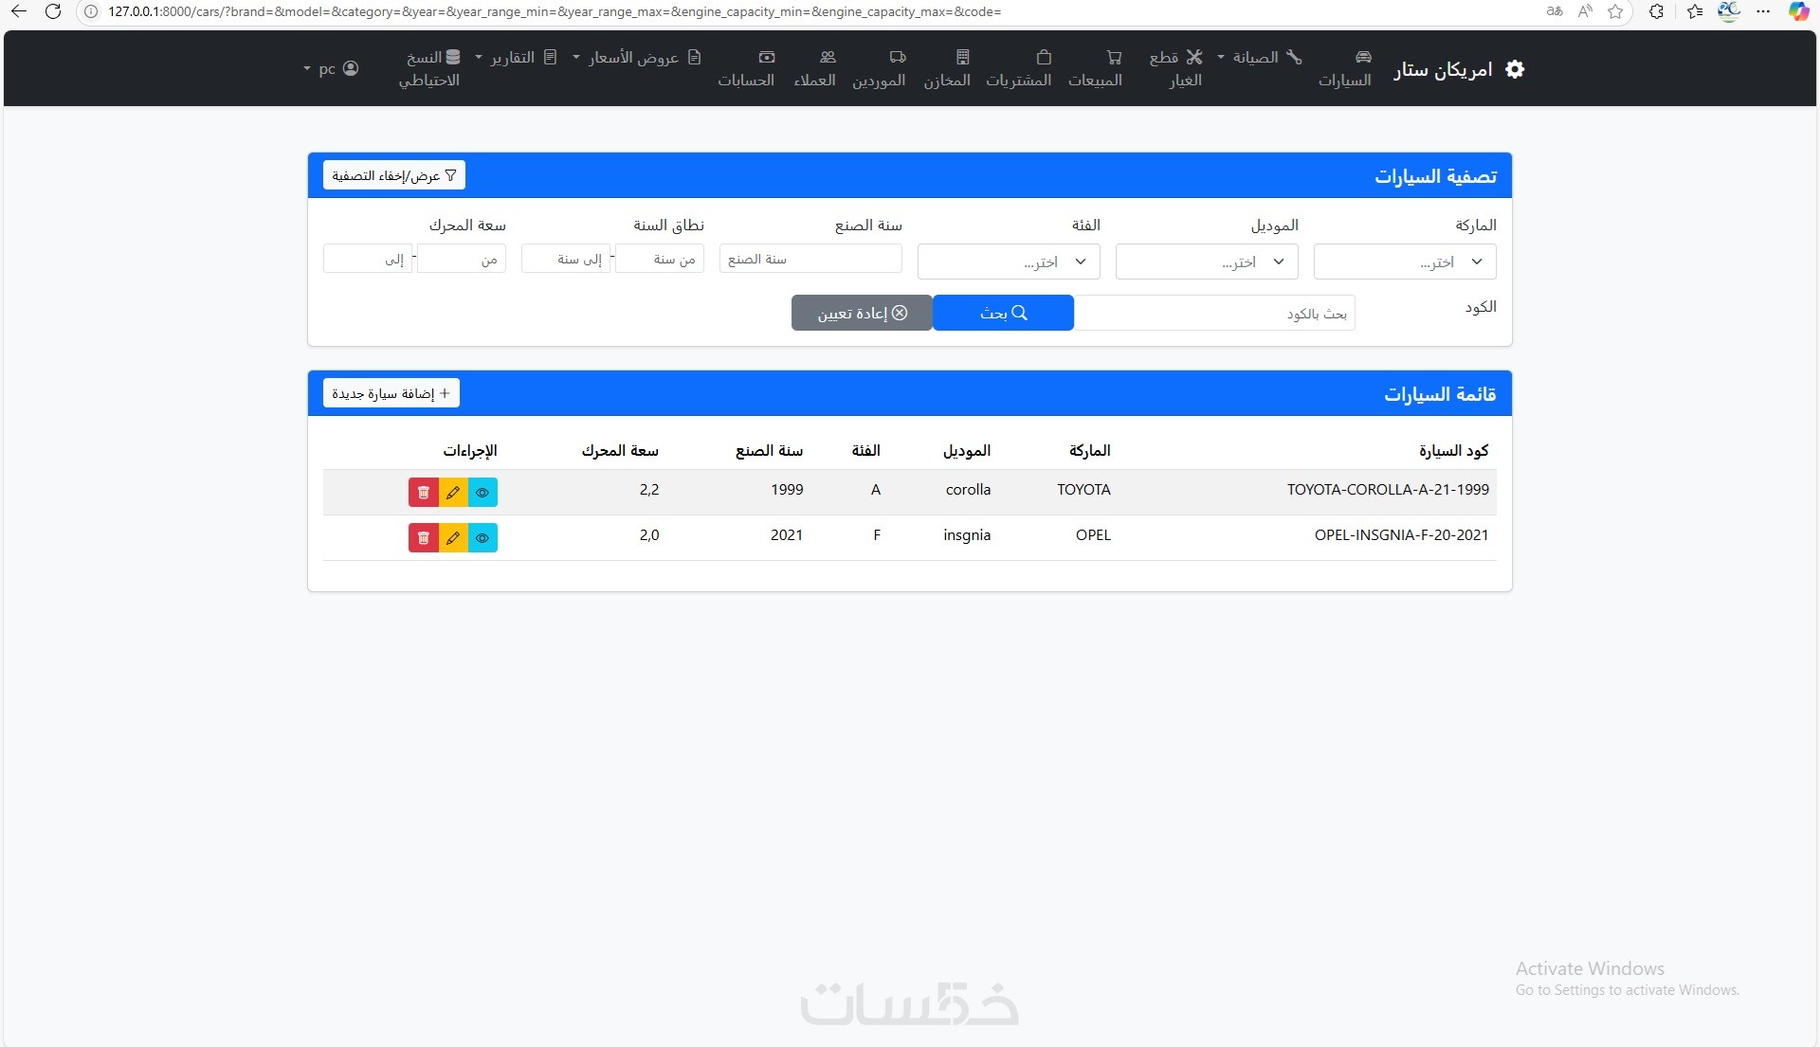The width and height of the screenshot is (1820, 1047).
Task: Click the browser refresh icon
Action: [x=53, y=12]
